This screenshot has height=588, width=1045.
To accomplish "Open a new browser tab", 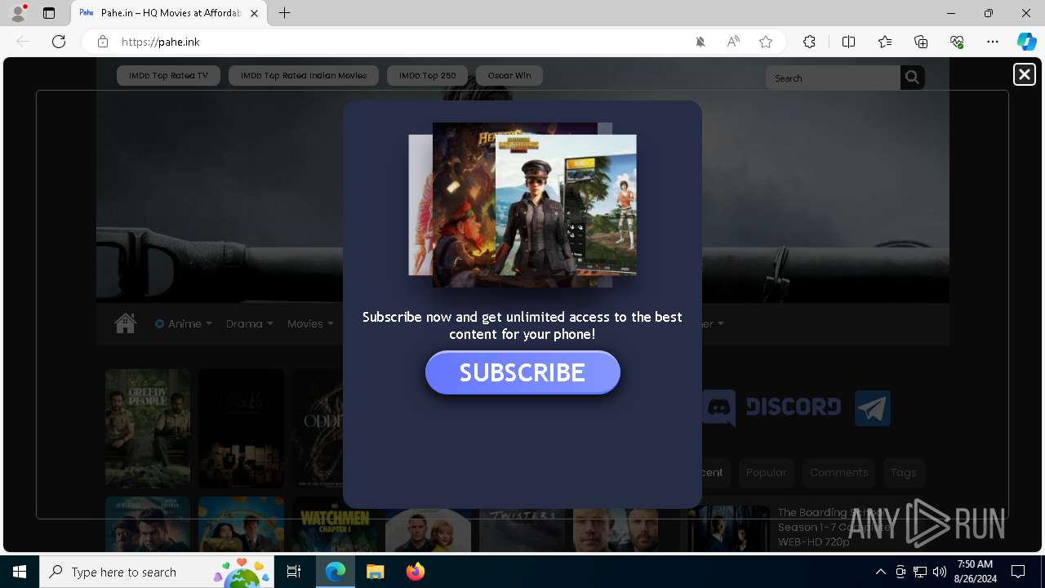I will (x=284, y=13).
